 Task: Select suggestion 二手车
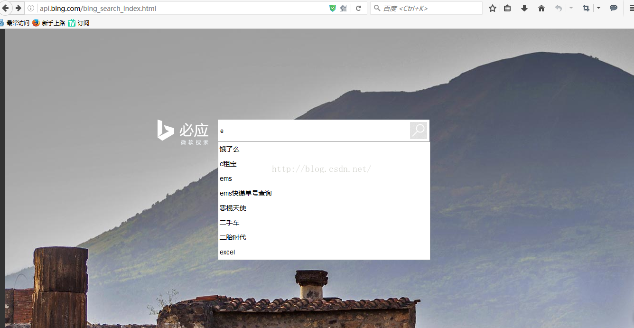(324, 223)
